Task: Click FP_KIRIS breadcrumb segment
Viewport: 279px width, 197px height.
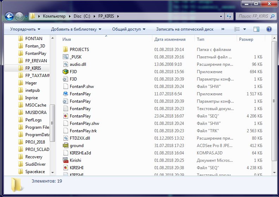Action: [106, 16]
